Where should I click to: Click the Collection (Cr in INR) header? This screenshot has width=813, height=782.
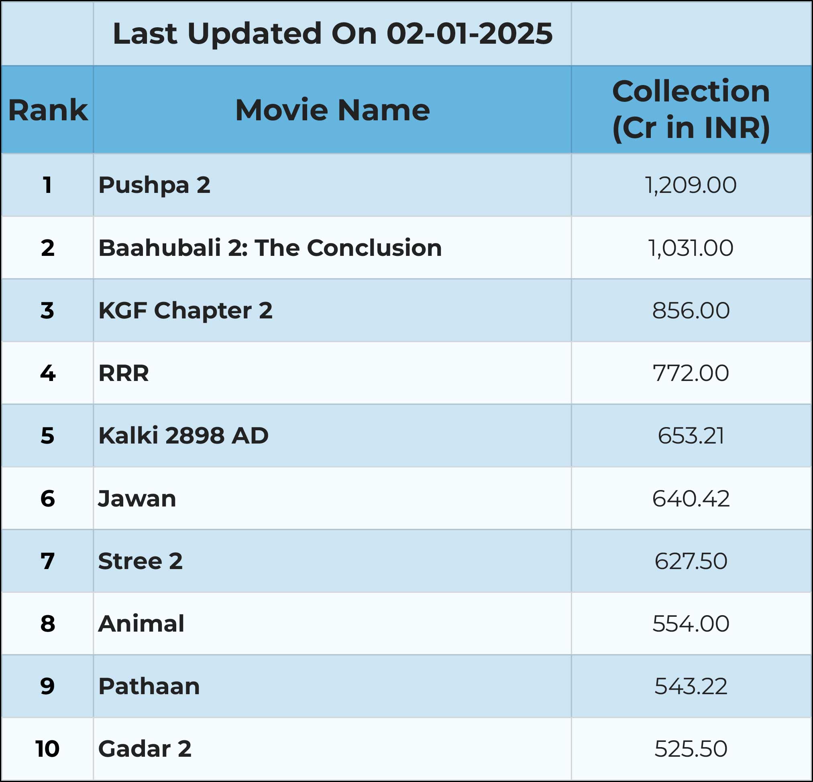click(x=691, y=110)
